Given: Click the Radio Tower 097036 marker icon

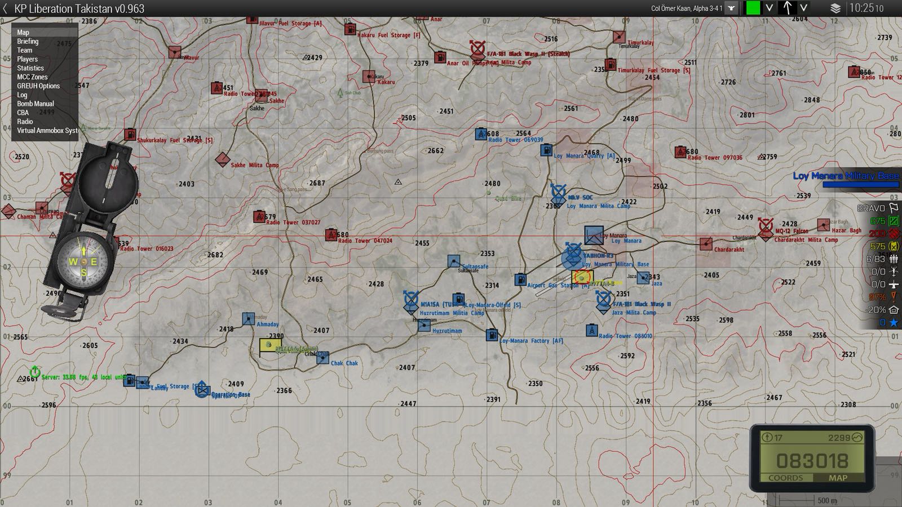Looking at the screenshot, I should [x=680, y=152].
